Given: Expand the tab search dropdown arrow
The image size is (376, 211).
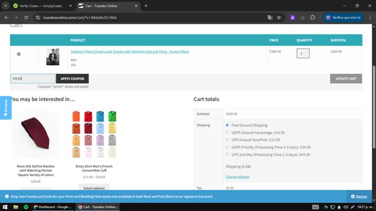Looking at the screenshot, I should coord(5,6).
